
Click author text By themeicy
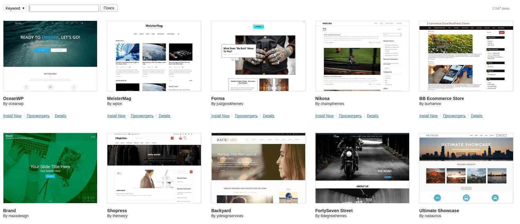point(117,216)
